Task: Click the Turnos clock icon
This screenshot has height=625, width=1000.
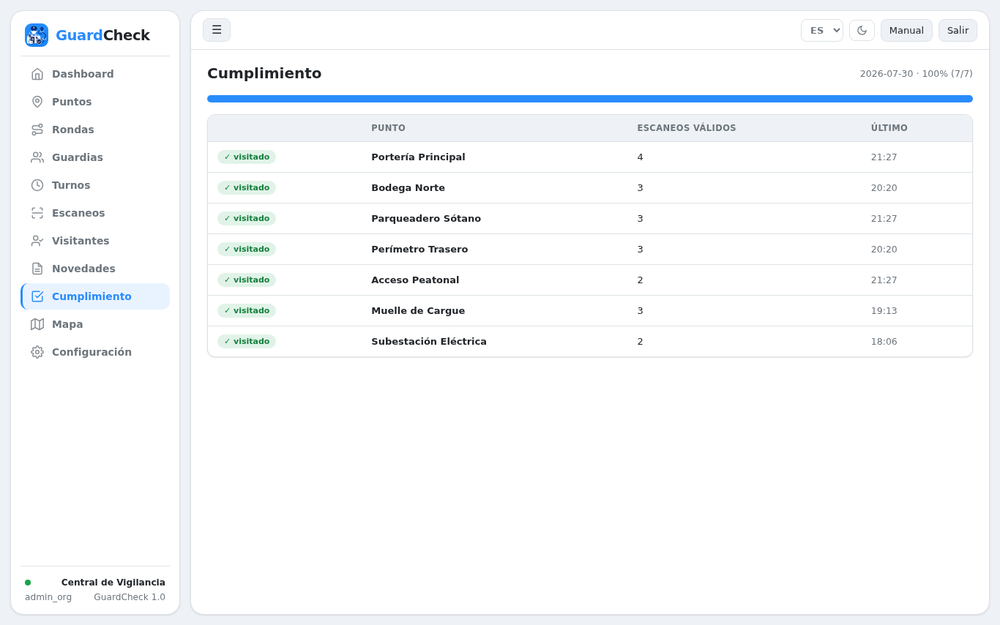Action: point(37,185)
